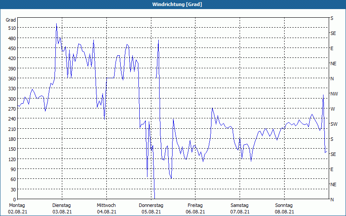Image resolution: width=346 pixels, height=216 pixels.
Task: Select the 'W' compass label at 270
Action: tap(333, 109)
